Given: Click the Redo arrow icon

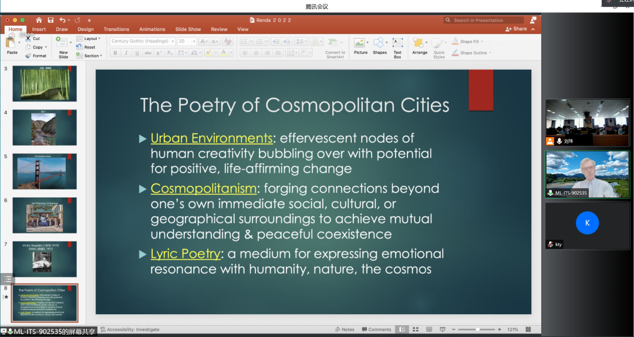Looking at the screenshot, I should point(77,20).
